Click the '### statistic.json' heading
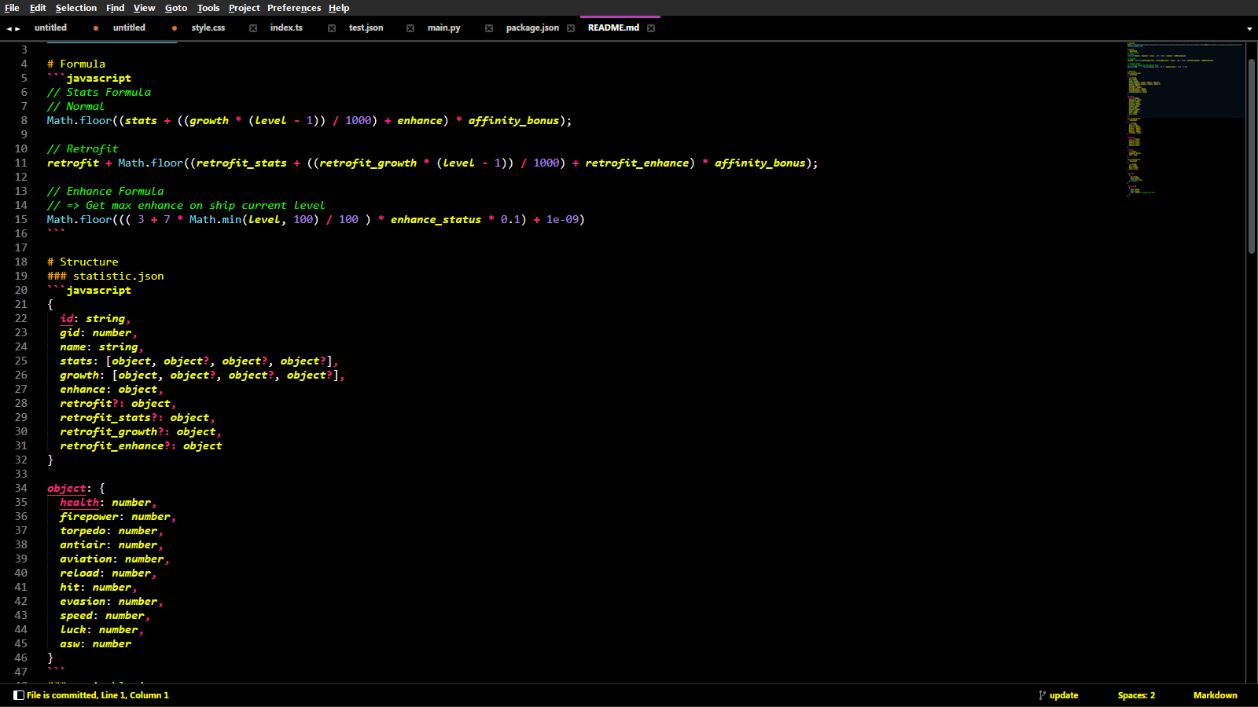This screenshot has width=1258, height=707. tap(105, 276)
